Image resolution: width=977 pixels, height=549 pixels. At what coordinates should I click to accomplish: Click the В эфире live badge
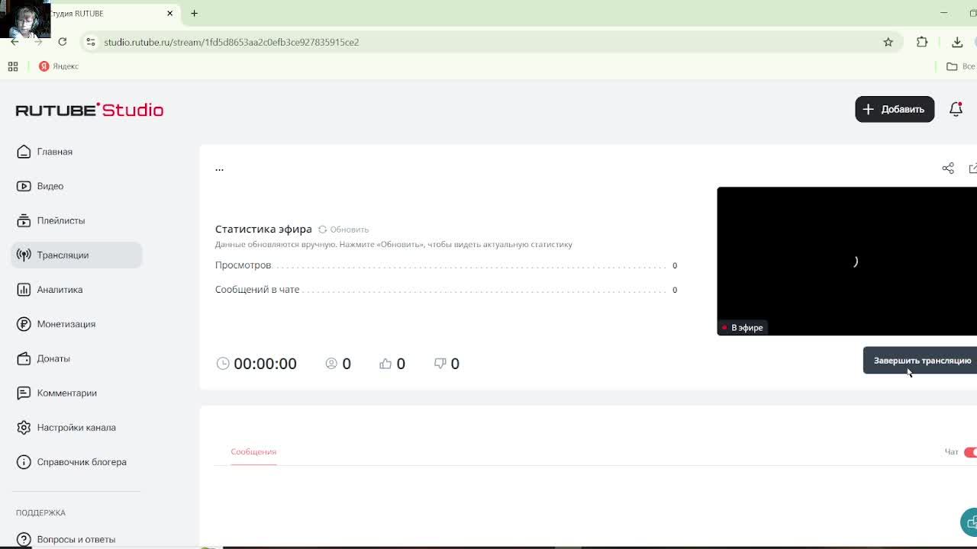pos(743,328)
